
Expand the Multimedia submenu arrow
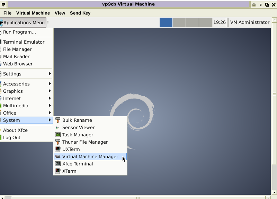[x=50, y=106]
